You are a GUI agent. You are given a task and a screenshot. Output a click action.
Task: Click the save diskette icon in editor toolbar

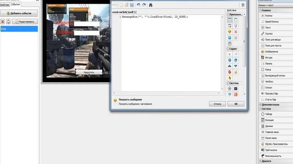132,5
